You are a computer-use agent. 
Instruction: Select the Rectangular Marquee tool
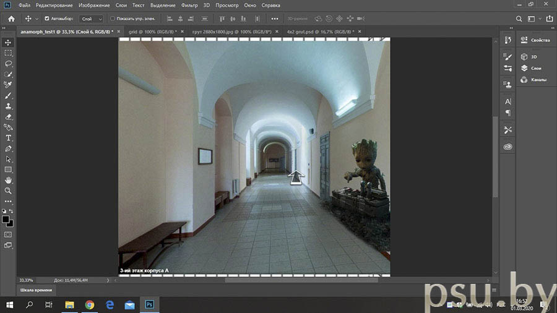point(8,53)
